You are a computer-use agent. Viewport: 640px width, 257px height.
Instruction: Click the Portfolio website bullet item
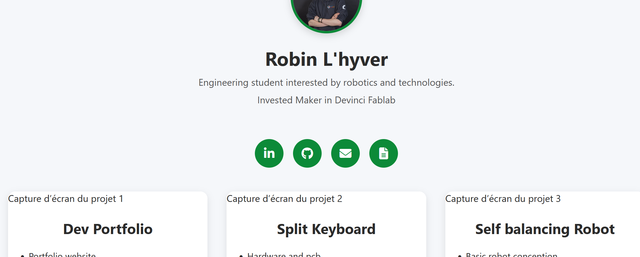coord(62,255)
